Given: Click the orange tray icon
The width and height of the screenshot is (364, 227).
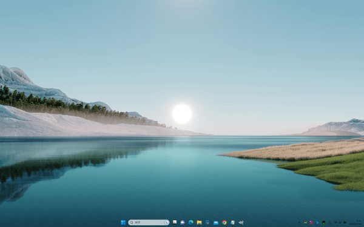Looking at the screenshot, I should (x=306, y=222).
